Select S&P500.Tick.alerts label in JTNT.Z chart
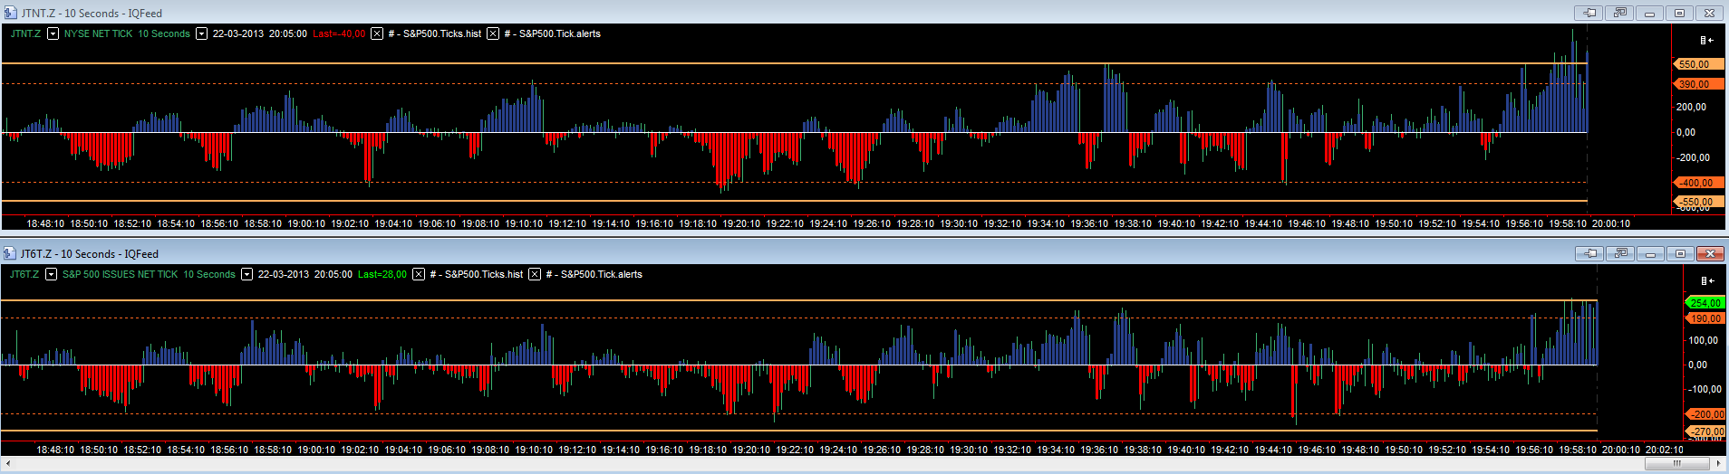This screenshot has width=1729, height=474. [x=553, y=33]
